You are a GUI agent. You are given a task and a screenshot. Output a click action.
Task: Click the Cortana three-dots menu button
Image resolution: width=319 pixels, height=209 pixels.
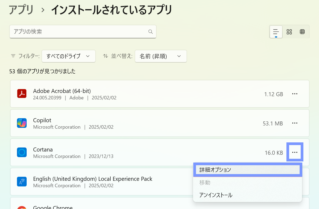tap(295, 152)
